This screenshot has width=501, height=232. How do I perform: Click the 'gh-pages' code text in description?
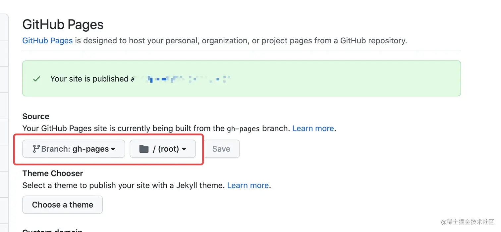[243, 129]
